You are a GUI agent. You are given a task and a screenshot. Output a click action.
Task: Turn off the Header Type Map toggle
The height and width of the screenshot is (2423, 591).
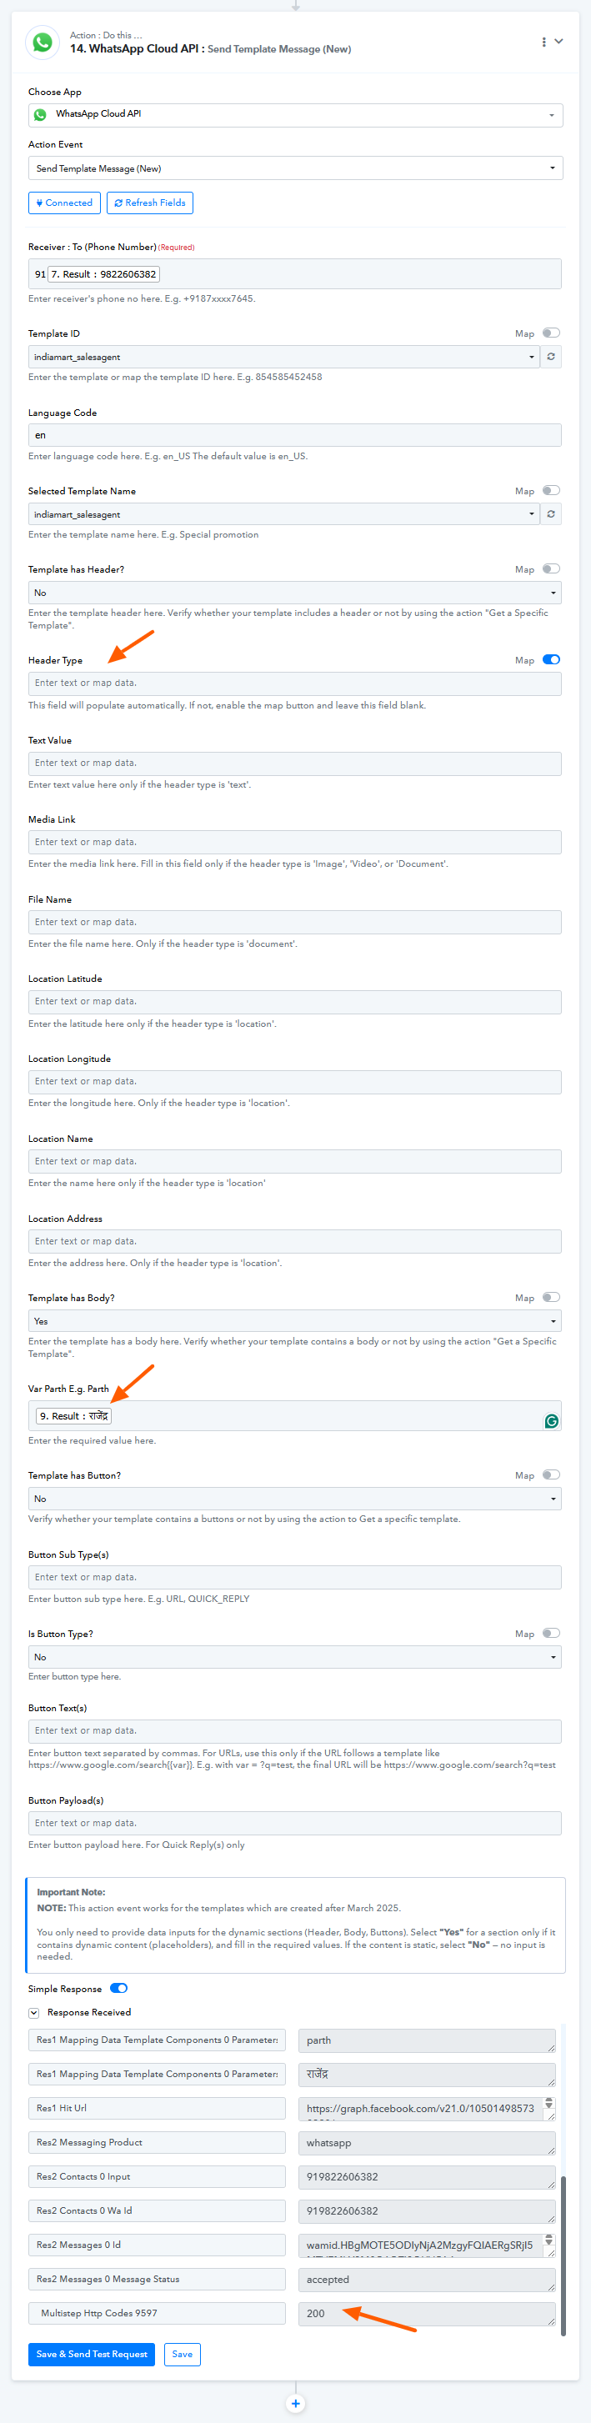point(550,659)
